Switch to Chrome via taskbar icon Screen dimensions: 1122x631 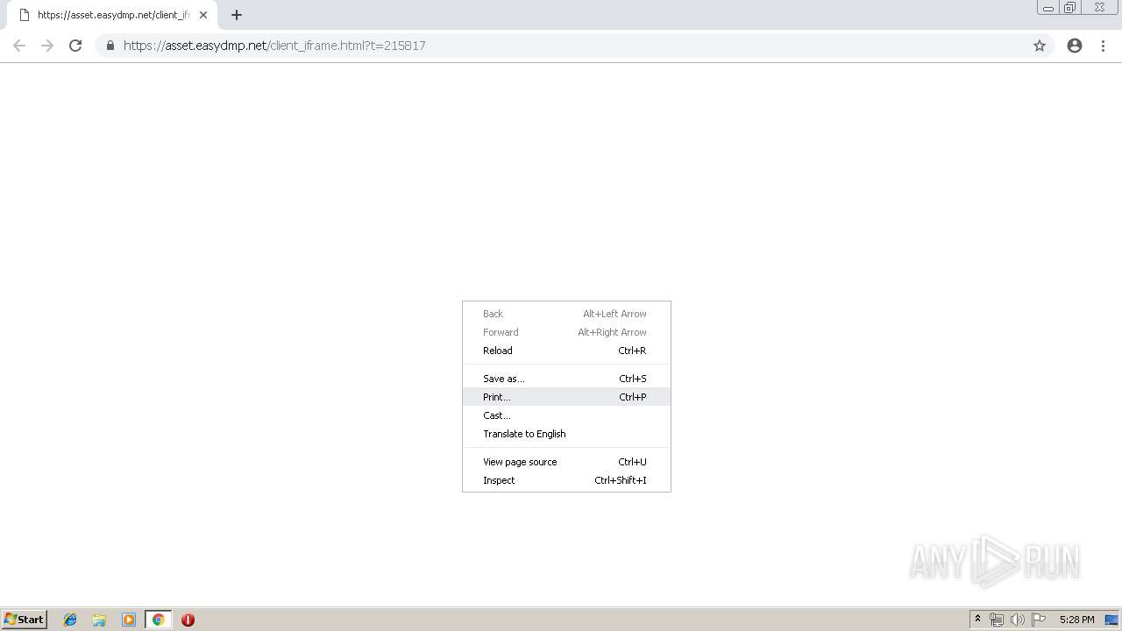pos(158,620)
